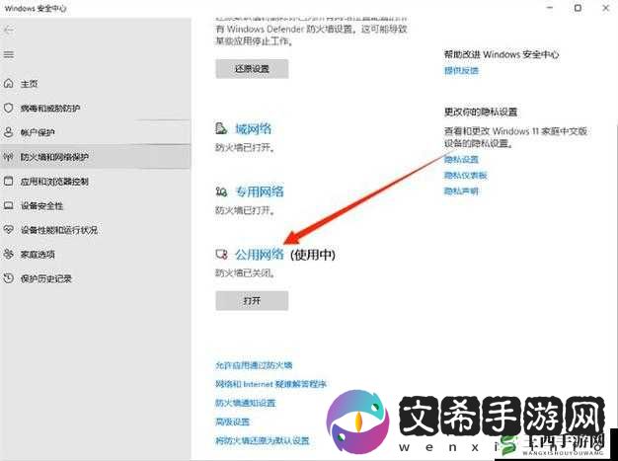This screenshot has height=461, width=618.
Task: Open 保护历史记录 clock icon
Action: point(9,278)
